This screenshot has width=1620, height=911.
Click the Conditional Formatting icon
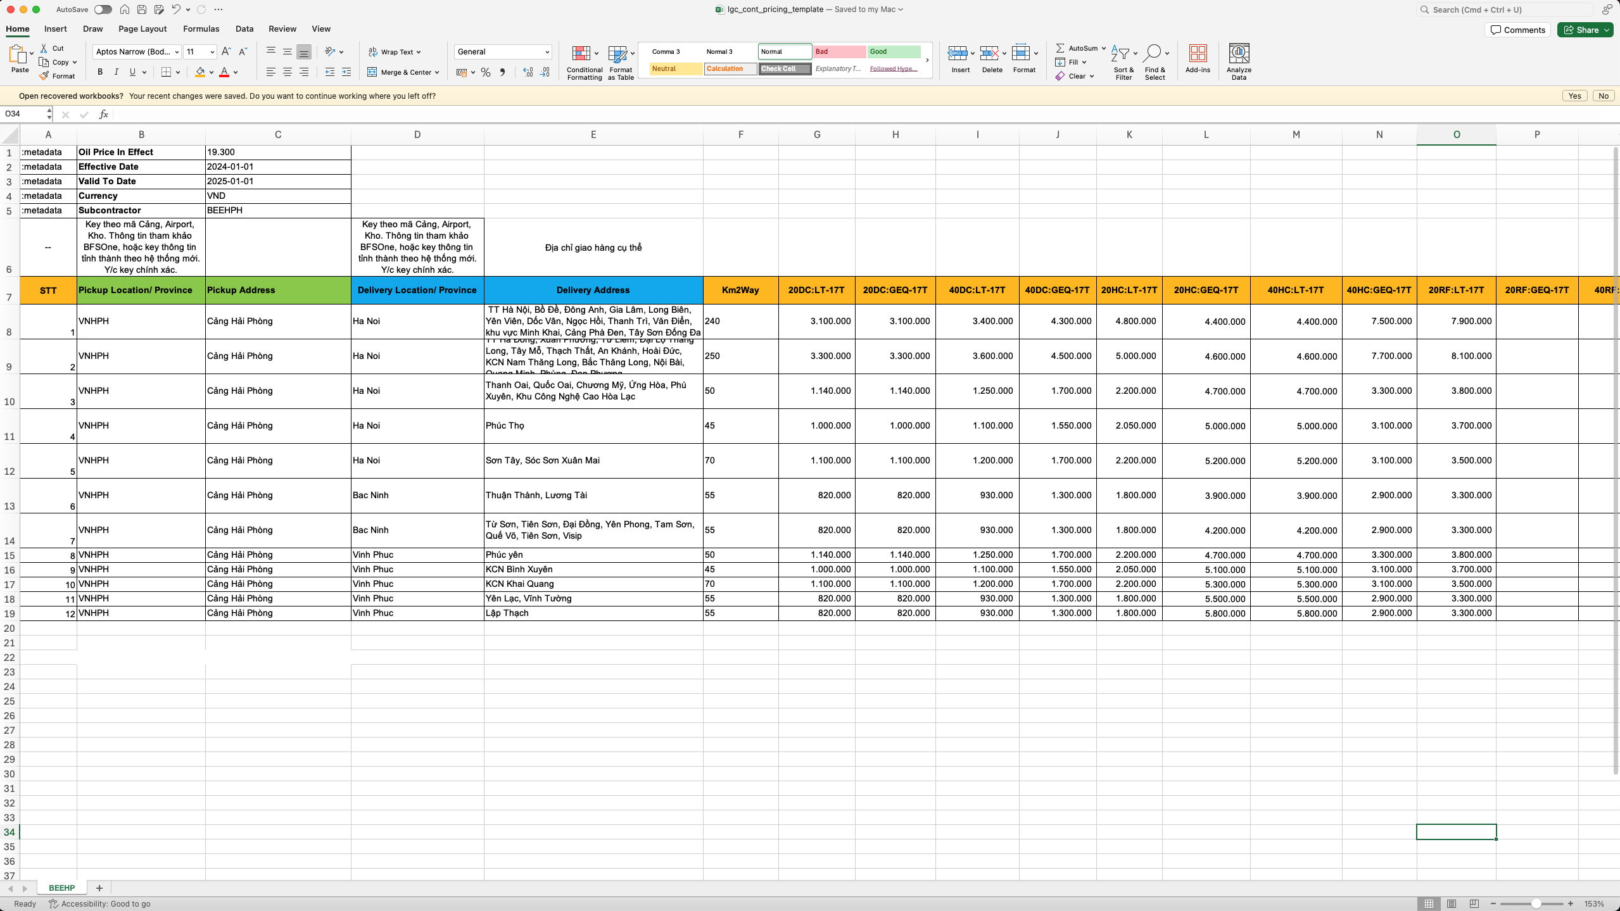coord(581,53)
